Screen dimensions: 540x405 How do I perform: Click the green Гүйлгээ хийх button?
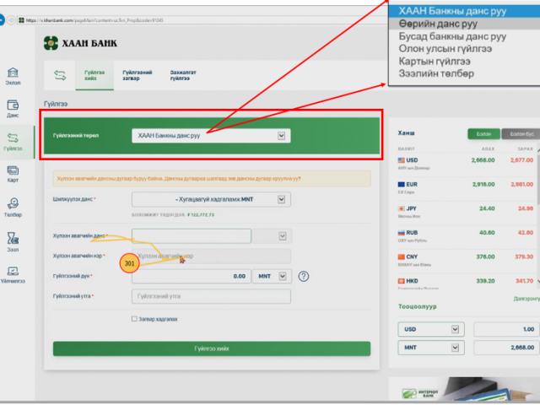[x=212, y=348]
